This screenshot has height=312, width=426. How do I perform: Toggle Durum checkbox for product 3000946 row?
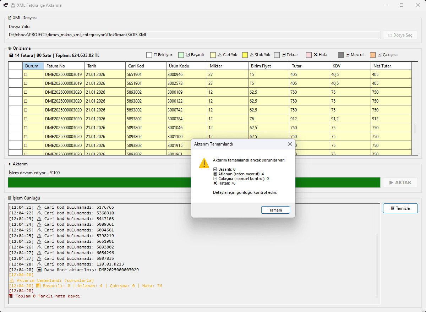26,75
